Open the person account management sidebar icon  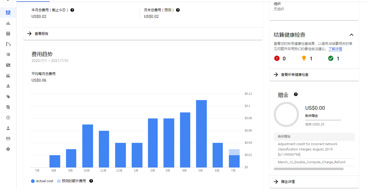coord(8,128)
